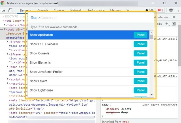Image resolution: width=181 pixels, height=123 pixels.
Task: Click the body selector in styles
Action: (x=105, y=105)
